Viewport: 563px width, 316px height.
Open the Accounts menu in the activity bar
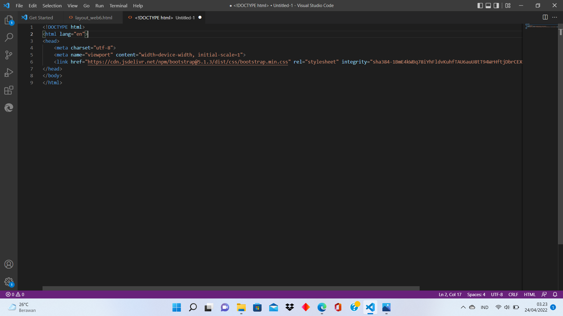point(9,264)
